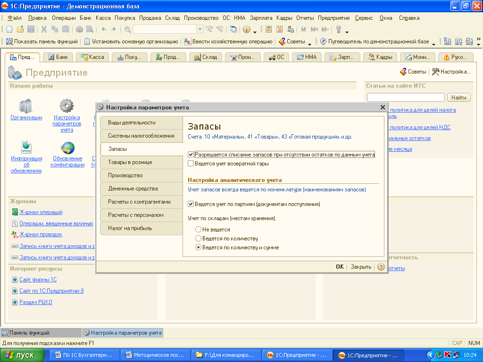The height and width of the screenshot is (362, 483).
Task: Open the calculator toolbar icon
Action: [x=268, y=29]
